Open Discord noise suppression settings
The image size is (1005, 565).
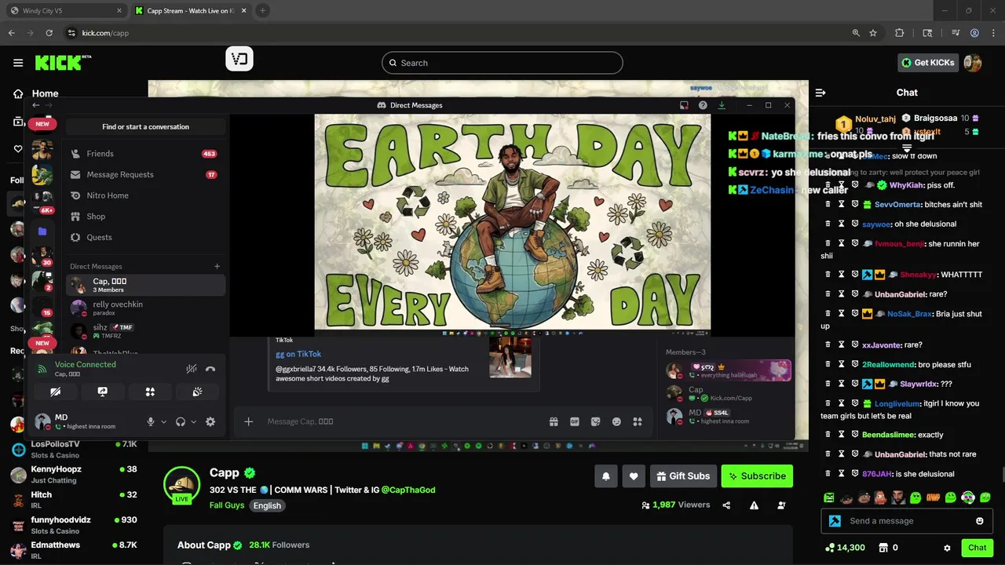coord(191,369)
